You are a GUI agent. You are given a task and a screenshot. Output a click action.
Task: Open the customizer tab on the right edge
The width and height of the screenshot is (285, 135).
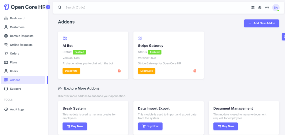[283, 37]
